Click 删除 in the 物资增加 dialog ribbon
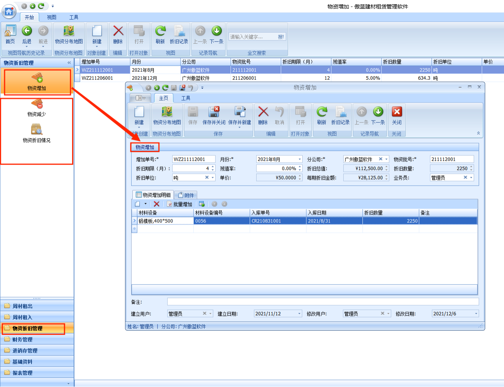 click(x=263, y=116)
